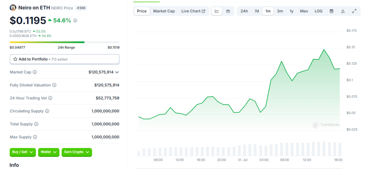The width and height of the screenshot is (380, 169).
Task: Click the Total Supply info icon
Action: point(36,124)
